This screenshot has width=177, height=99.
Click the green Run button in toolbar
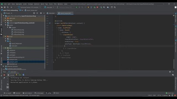pos(76,7)
